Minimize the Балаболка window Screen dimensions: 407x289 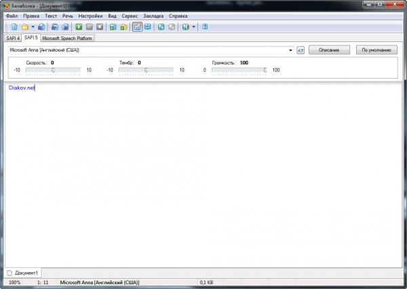pos(369,4)
